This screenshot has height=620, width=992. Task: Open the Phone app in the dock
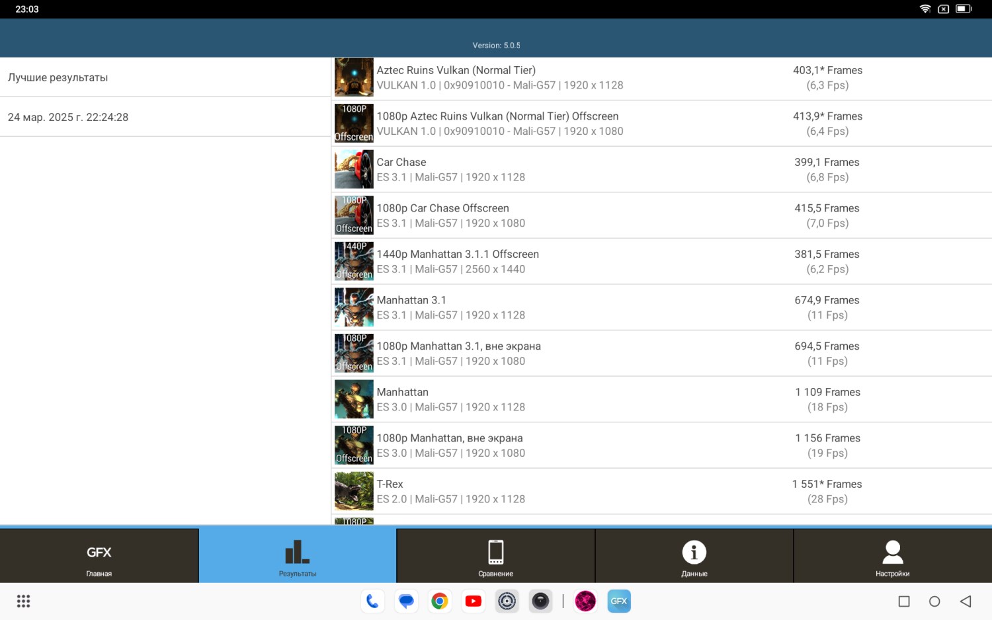pos(372,601)
